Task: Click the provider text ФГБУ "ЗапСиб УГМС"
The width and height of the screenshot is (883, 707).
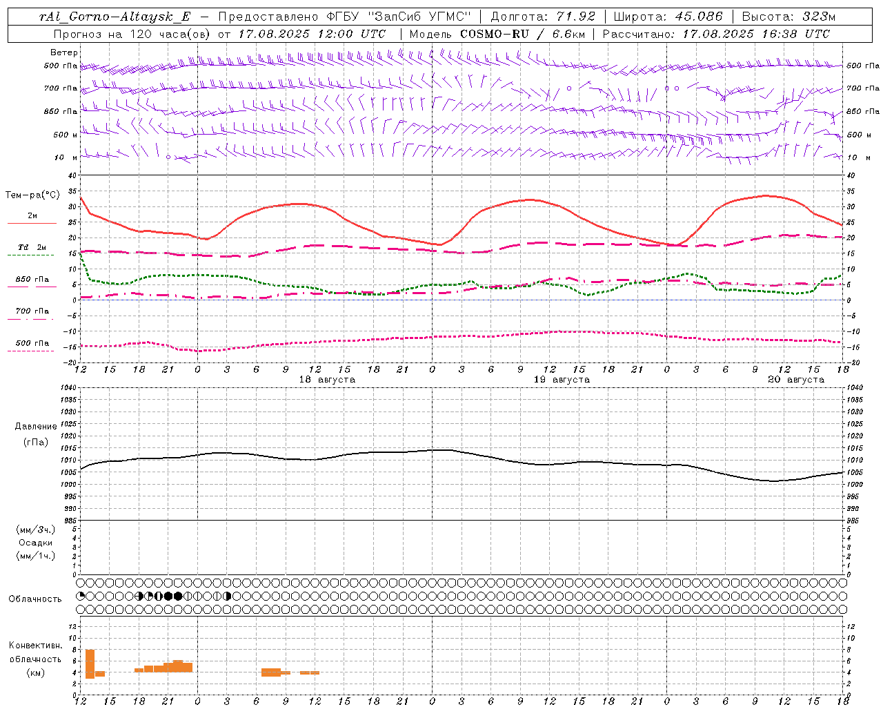Action: pyautogui.click(x=398, y=17)
